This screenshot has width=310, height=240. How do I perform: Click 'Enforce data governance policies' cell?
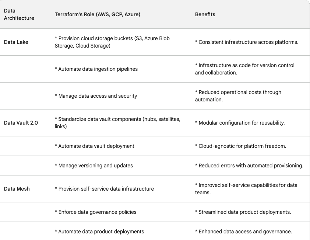(97, 212)
